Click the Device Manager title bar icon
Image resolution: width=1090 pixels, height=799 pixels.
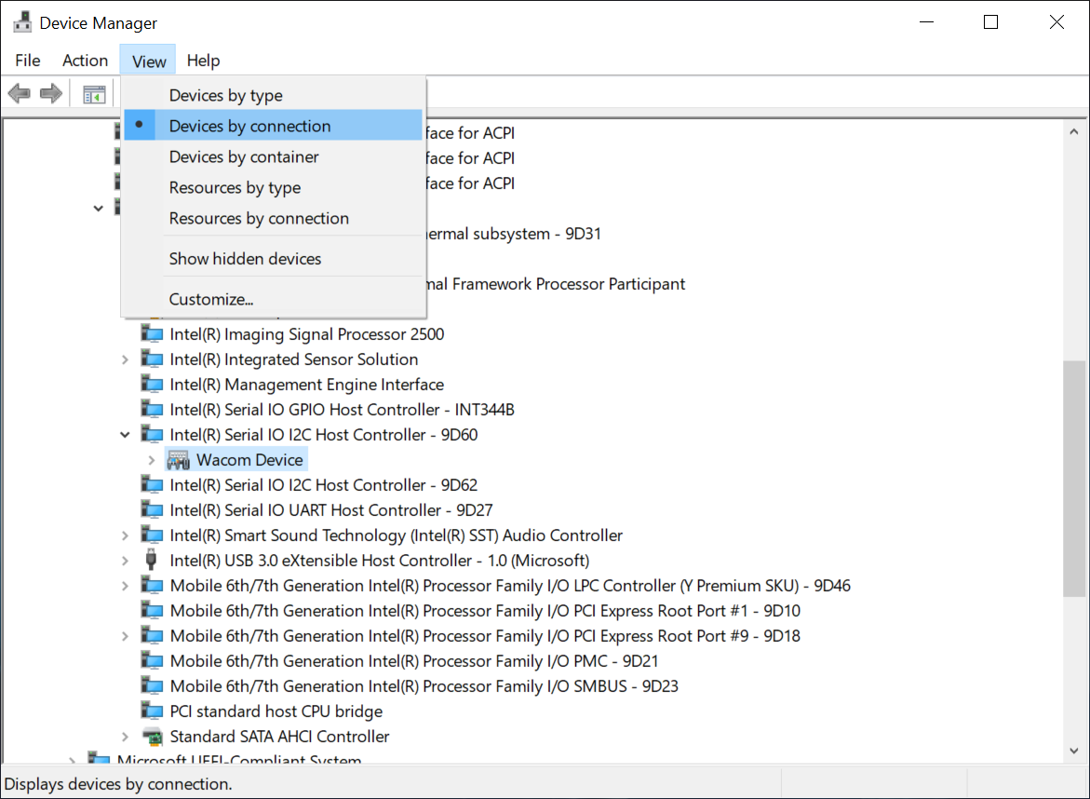22,22
